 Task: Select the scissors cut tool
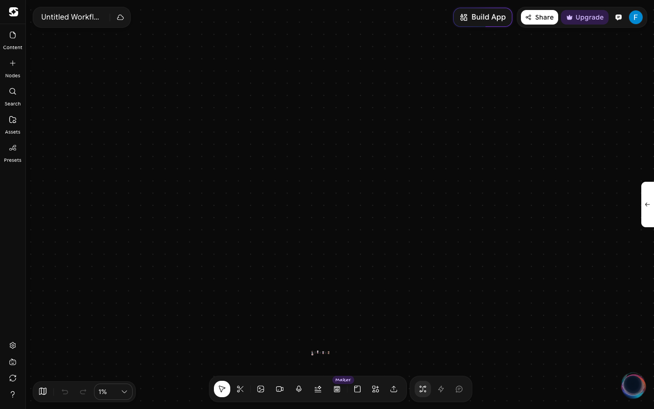240,389
